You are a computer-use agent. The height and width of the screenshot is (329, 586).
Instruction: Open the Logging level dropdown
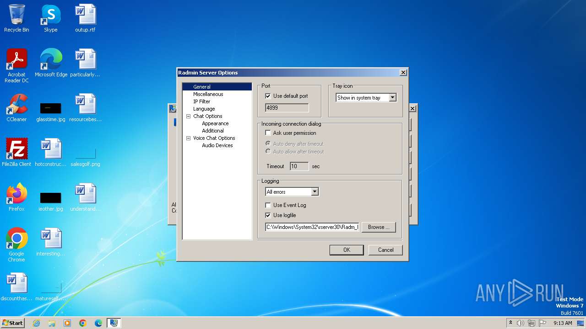tap(315, 192)
